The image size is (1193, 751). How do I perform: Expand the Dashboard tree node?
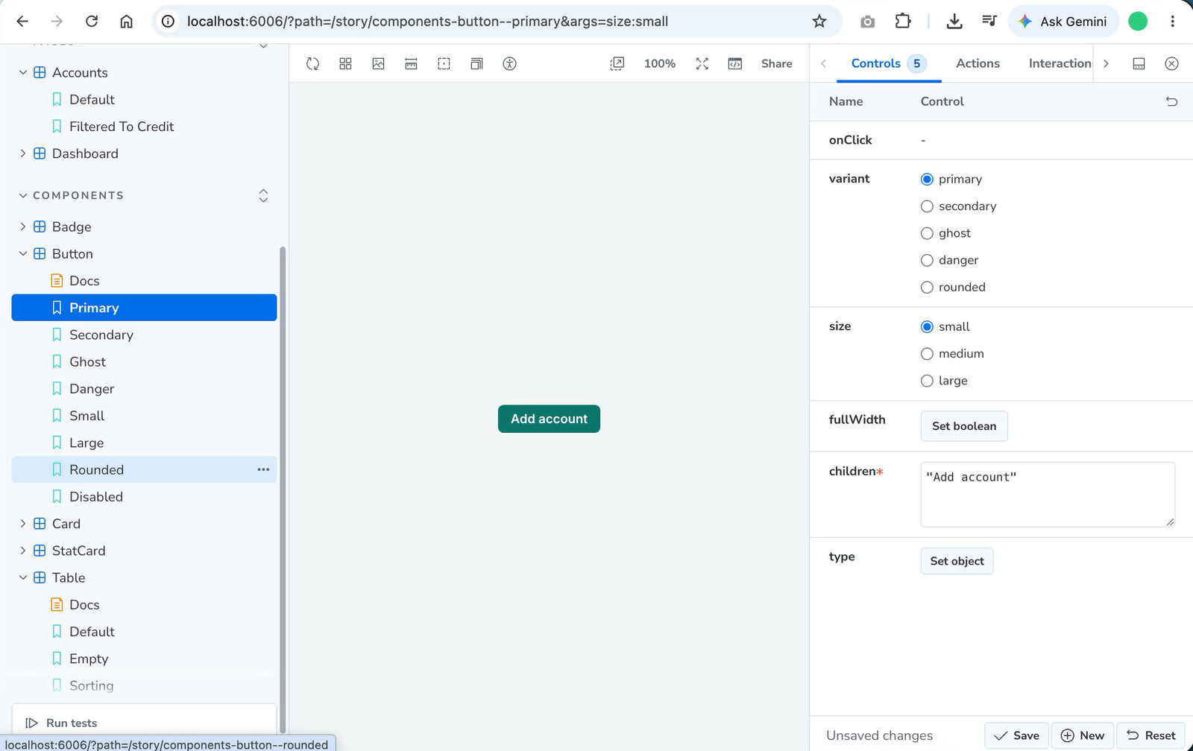pos(22,153)
